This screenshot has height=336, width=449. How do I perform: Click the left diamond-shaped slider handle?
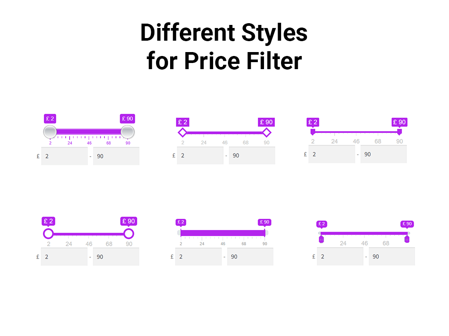point(182,133)
